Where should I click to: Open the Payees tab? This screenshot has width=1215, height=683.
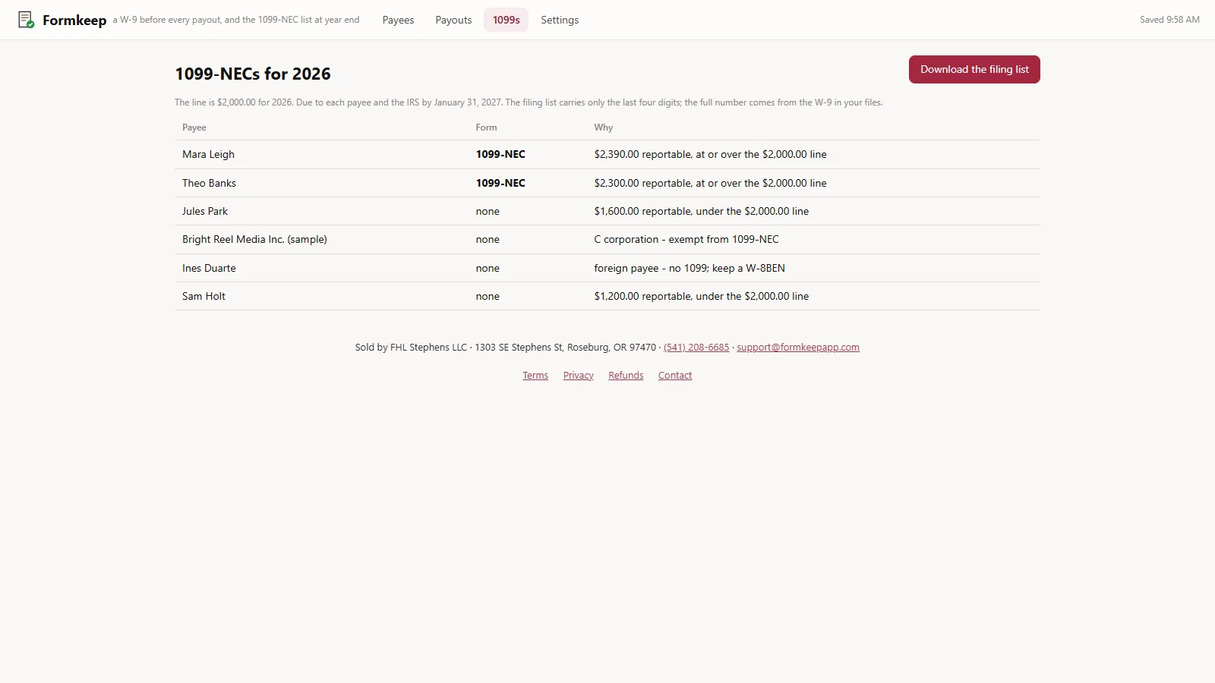(x=398, y=20)
